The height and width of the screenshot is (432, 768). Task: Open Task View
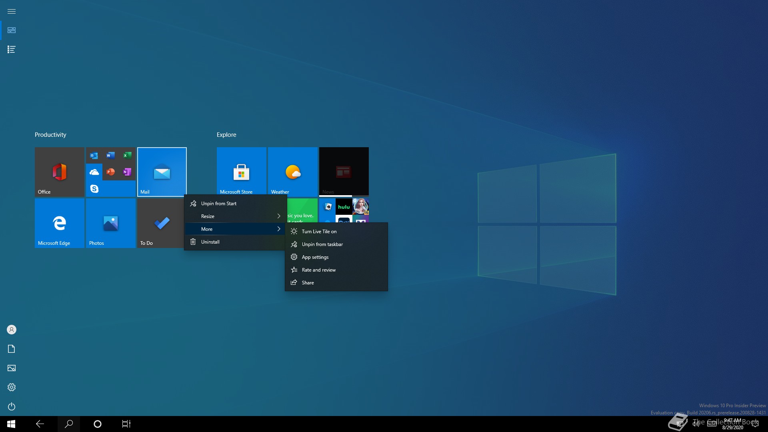pyautogui.click(x=126, y=424)
